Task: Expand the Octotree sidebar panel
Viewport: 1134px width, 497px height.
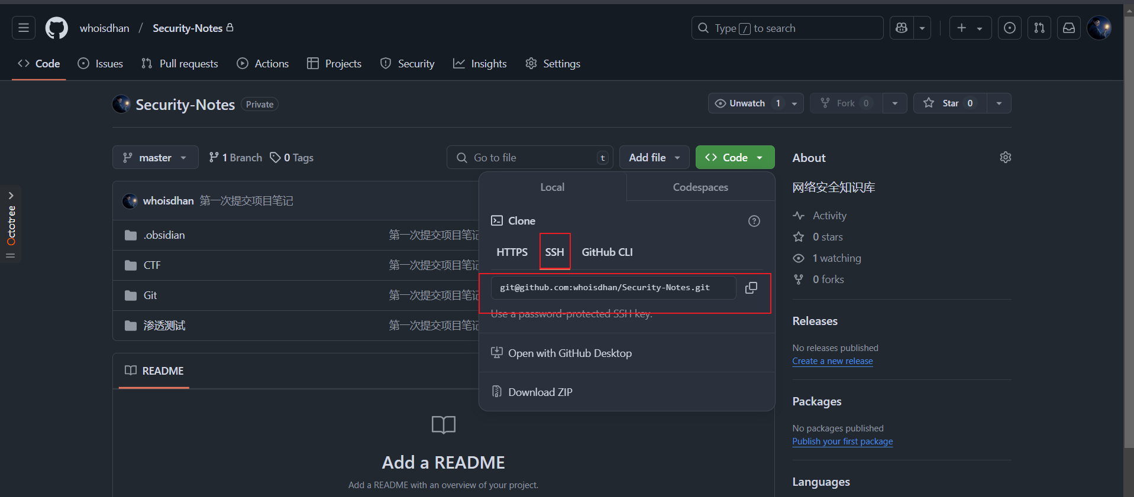Action: coord(11,196)
